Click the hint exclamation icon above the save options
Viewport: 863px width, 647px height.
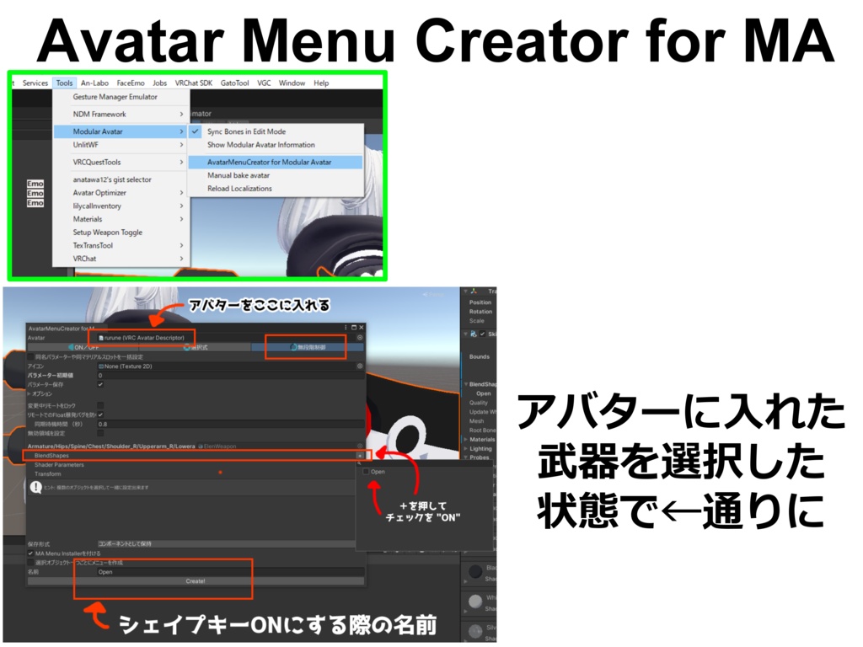(x=36, y=488)
